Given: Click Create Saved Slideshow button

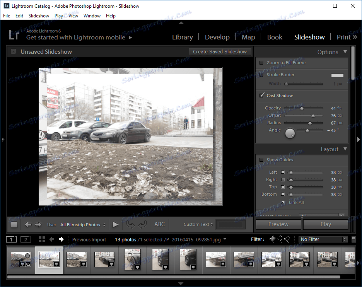Looking at the screenshot, I should coord(220,52).
